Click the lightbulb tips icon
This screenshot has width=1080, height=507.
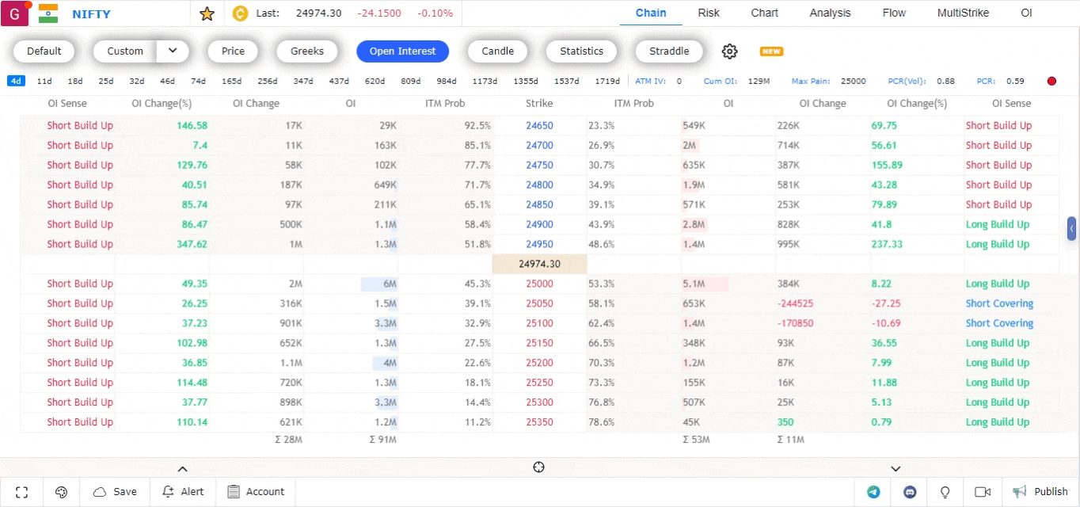coord(945,492)
